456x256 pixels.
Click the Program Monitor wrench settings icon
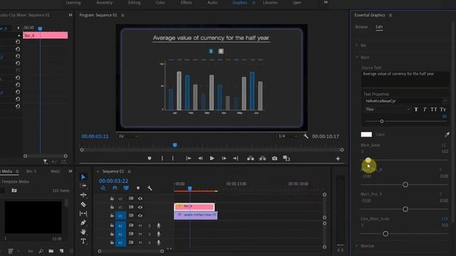[306, 136]
